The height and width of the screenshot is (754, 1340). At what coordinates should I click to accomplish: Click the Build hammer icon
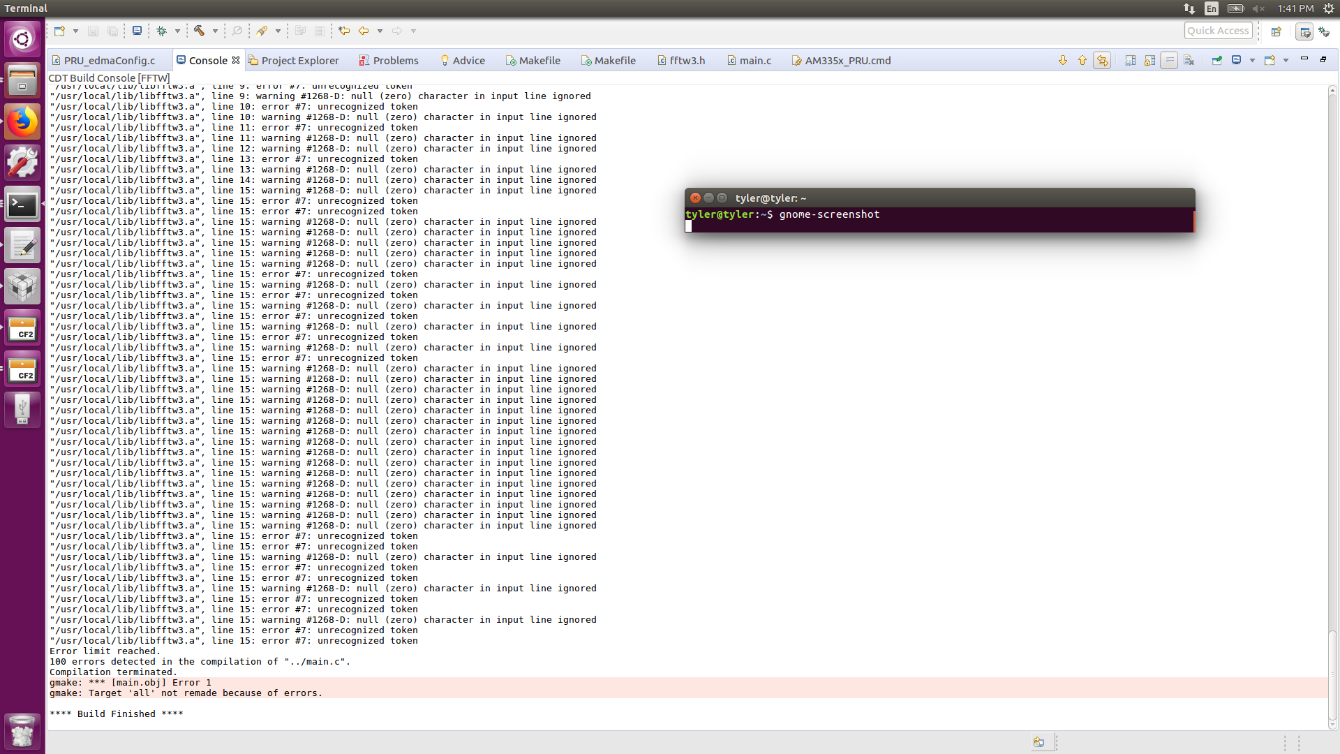[x=200, y=31]
